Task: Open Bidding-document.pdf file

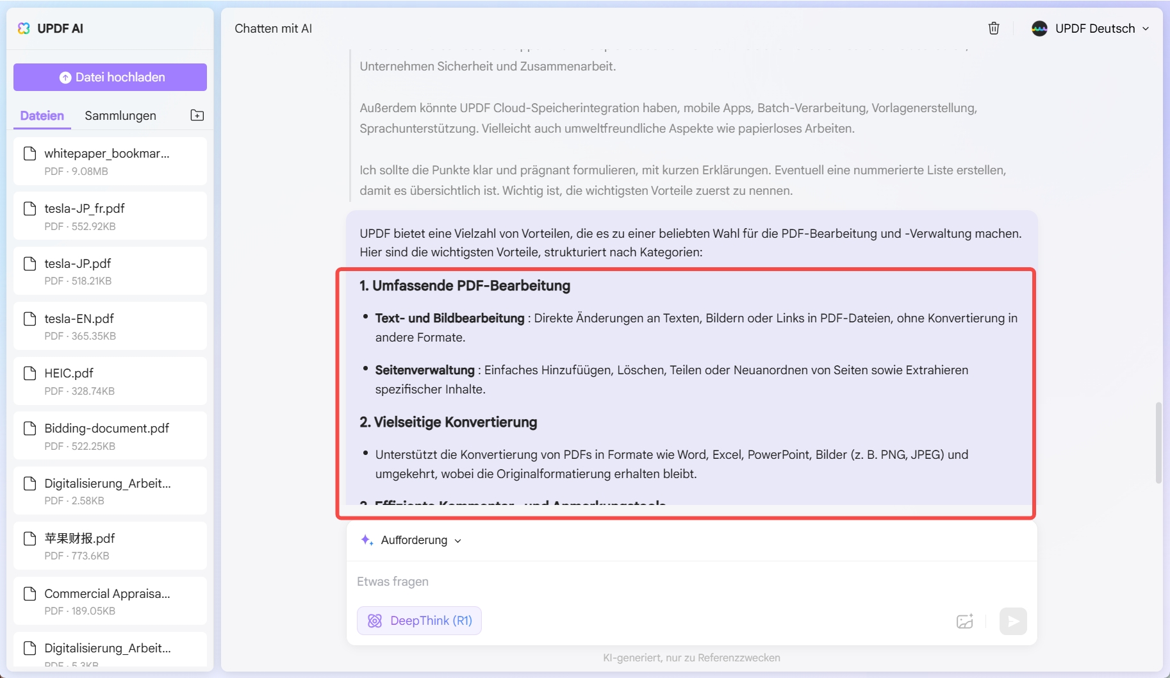Action: pos(110,436)
